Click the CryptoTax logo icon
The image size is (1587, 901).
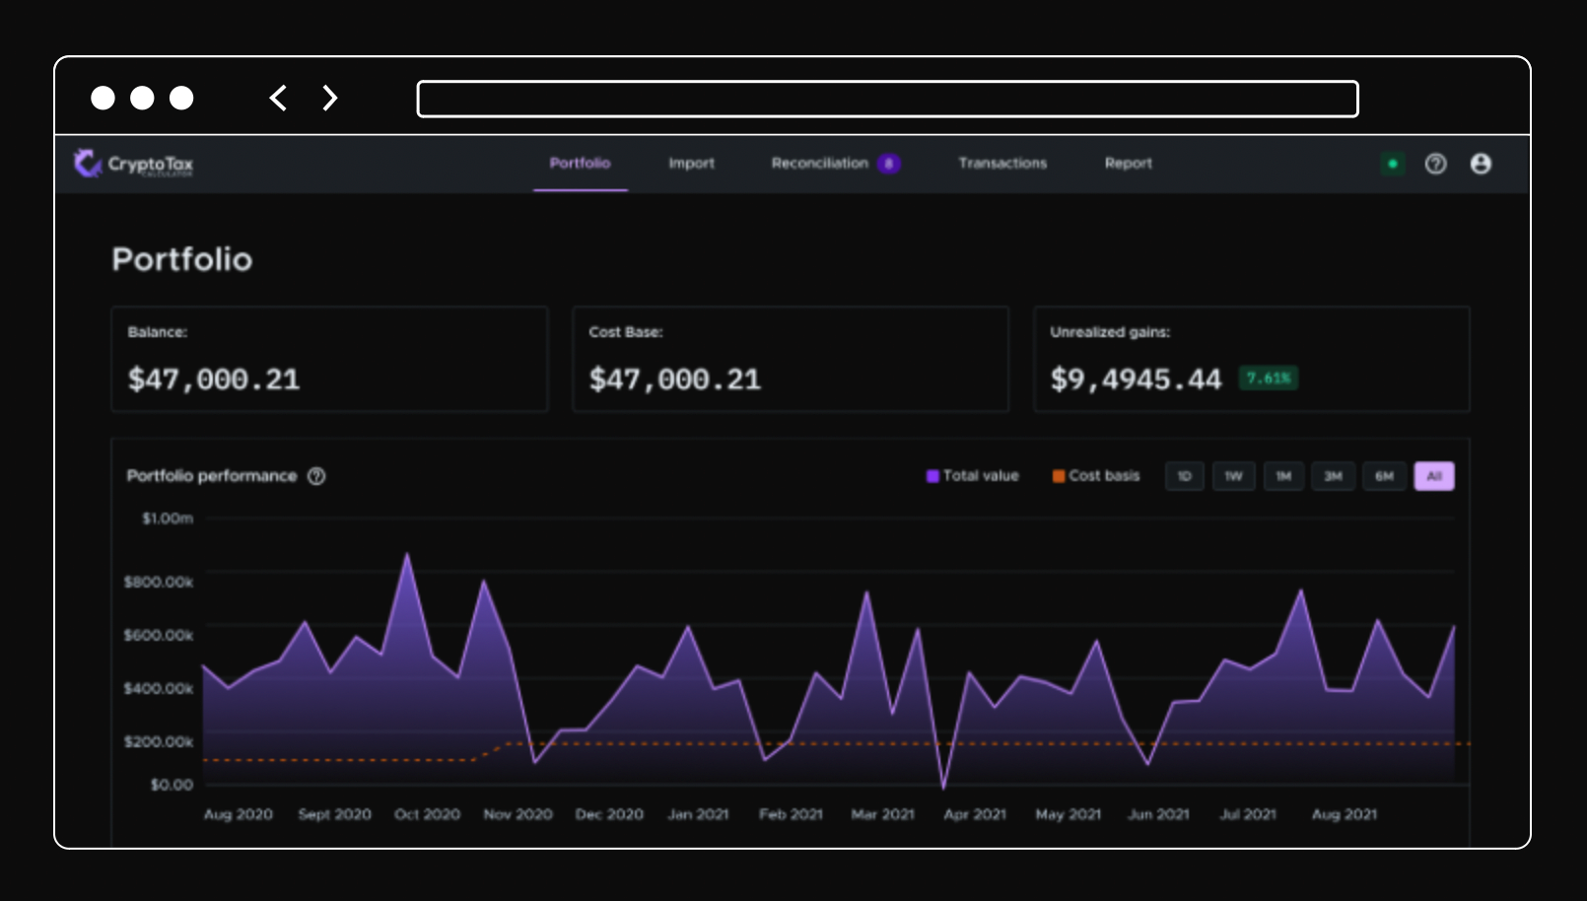pyautogui.click(x=88, y=164)
